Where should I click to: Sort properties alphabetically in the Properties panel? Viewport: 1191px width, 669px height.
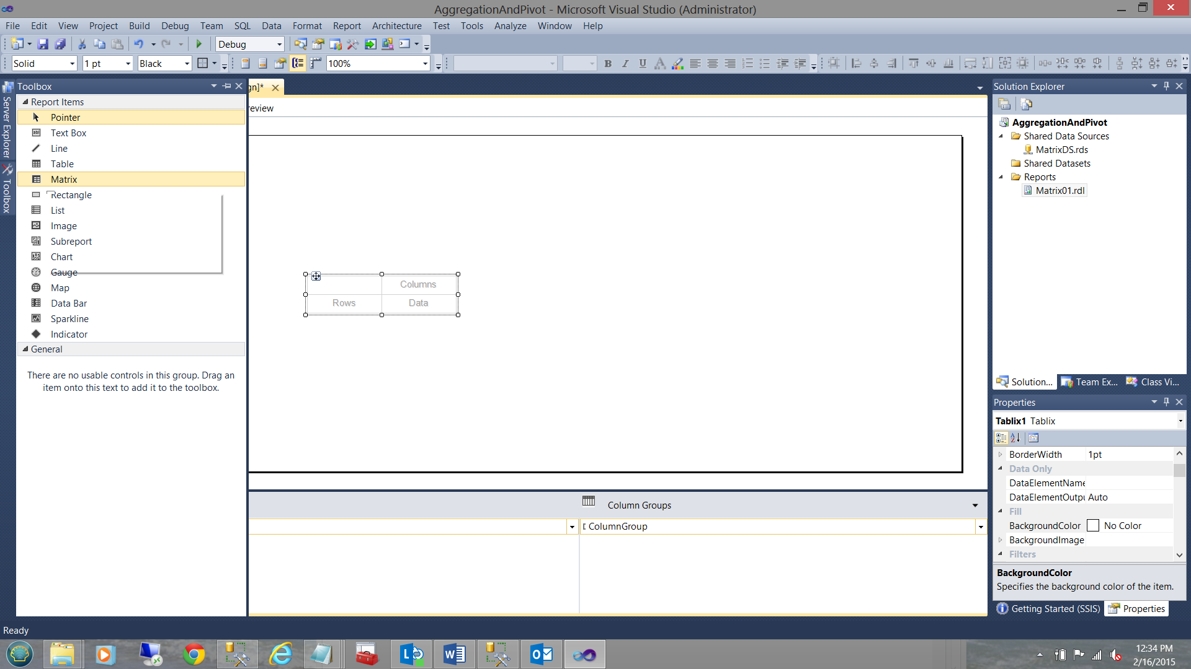[1015, 438]
